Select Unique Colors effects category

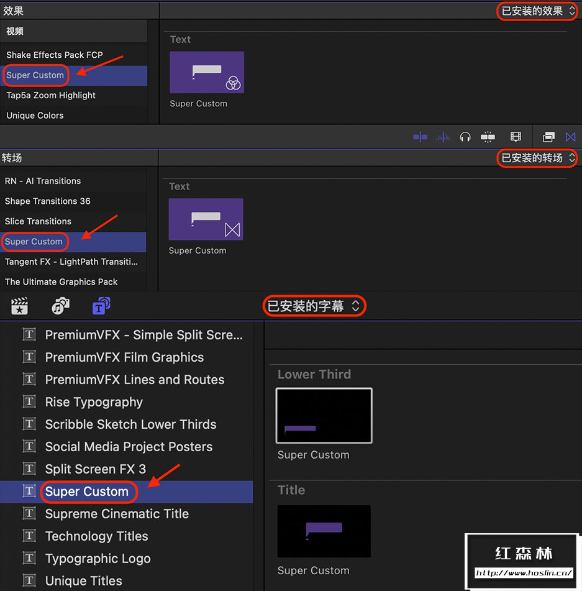pos(74,116)
